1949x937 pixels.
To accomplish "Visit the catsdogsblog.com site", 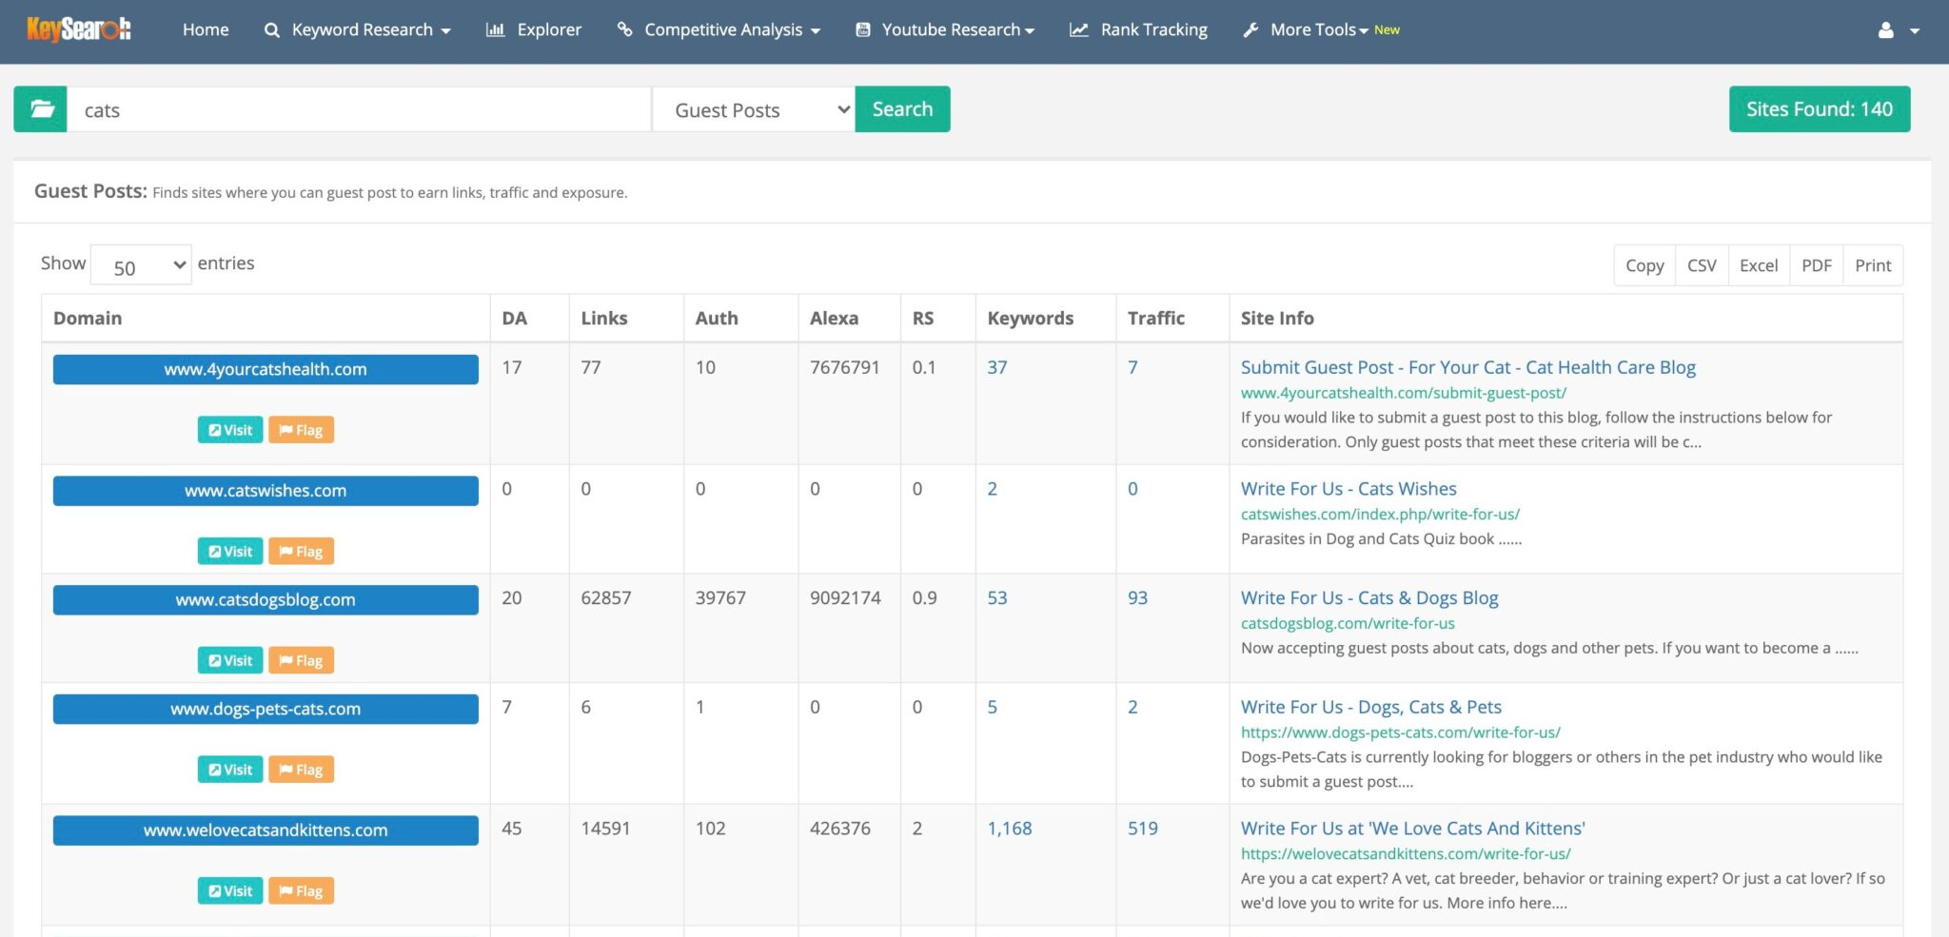I will tap(230, 660).
